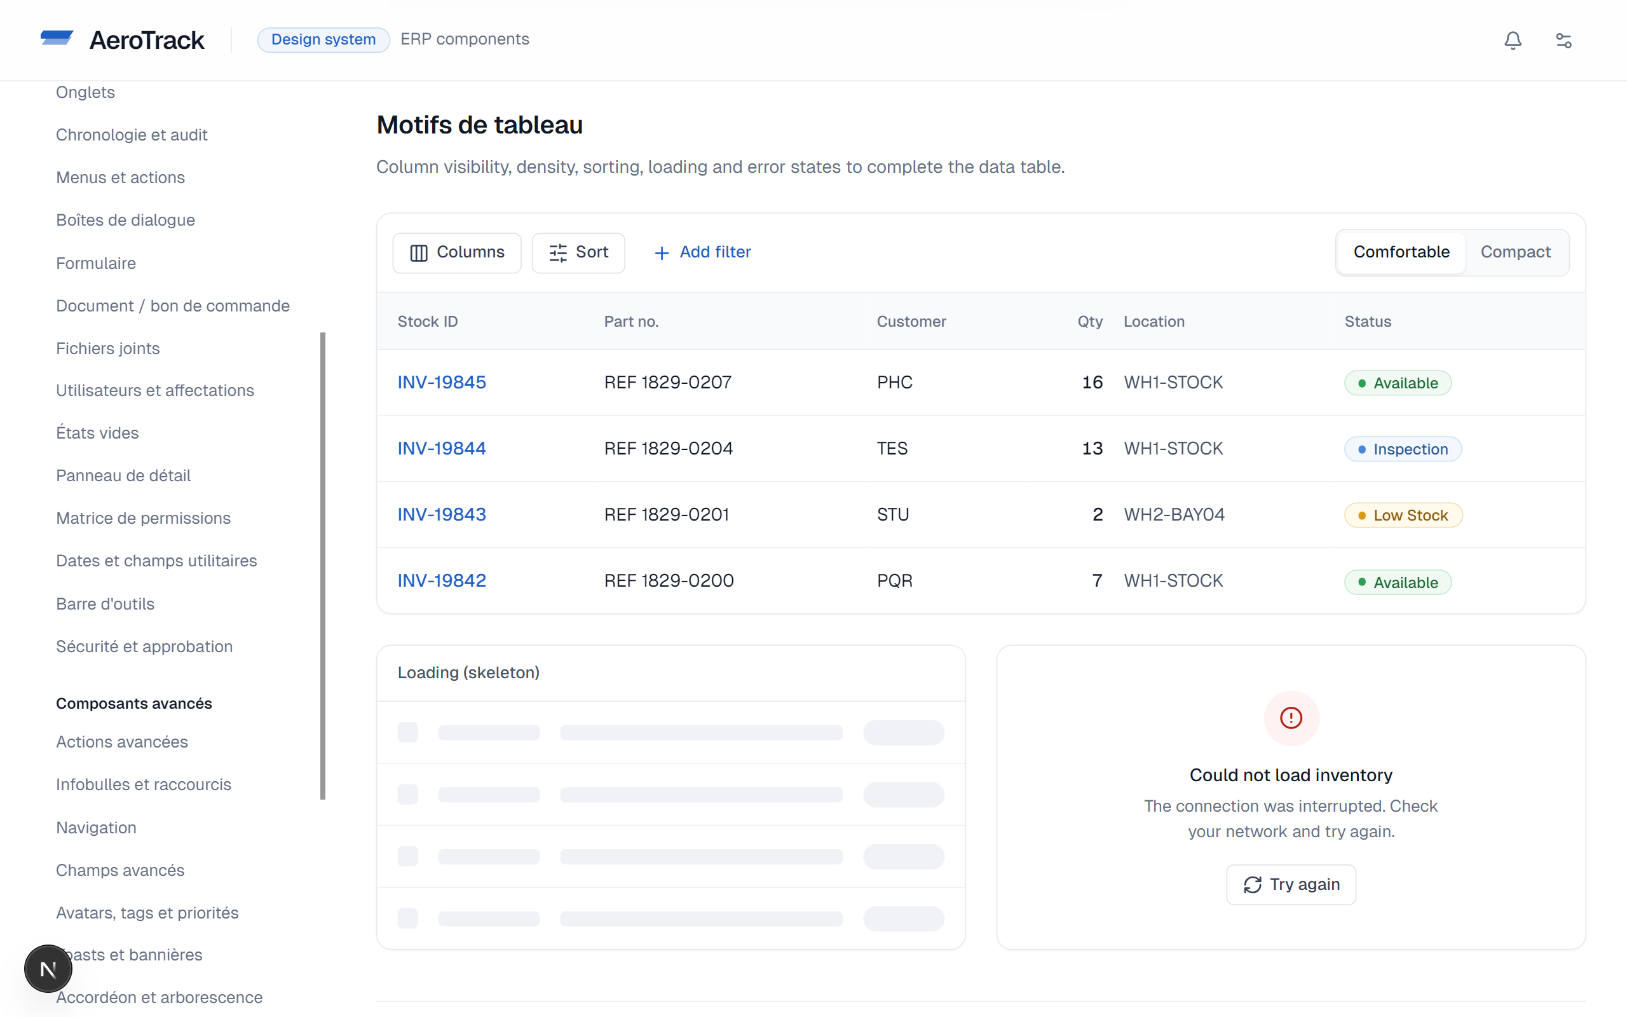Image resolution: width=1627 pixels, height=1017 pixels.
Task: Open Utilisateurs et affectations
Action: pos(155,390)
